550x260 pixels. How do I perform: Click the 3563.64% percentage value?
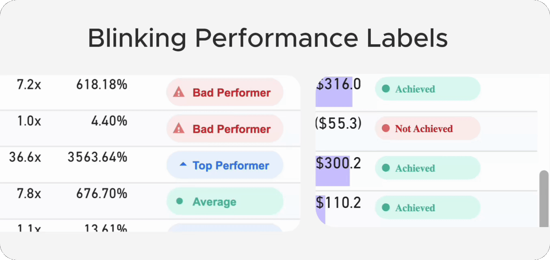[x=97, y=157]
